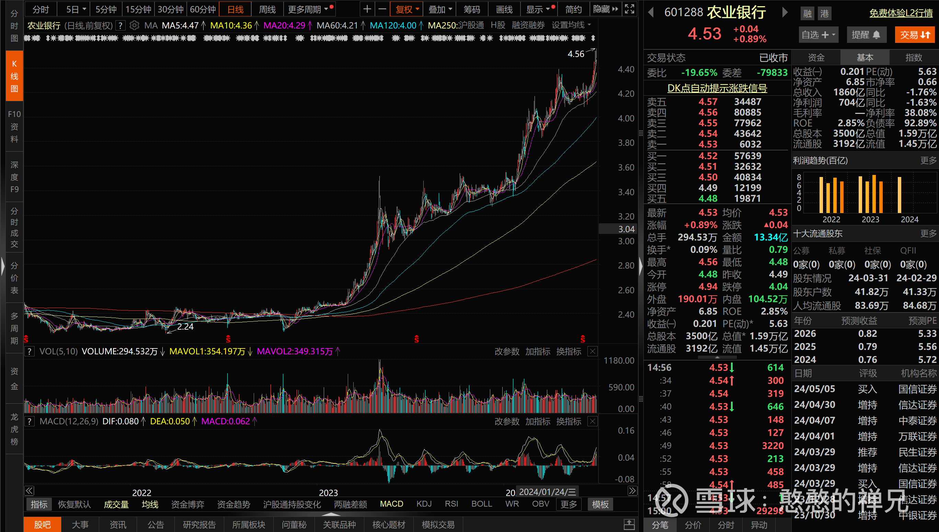Viewport: 939px width, 532px height.
Task: Select the 指数 info tab
Action: tap(913, 57)
